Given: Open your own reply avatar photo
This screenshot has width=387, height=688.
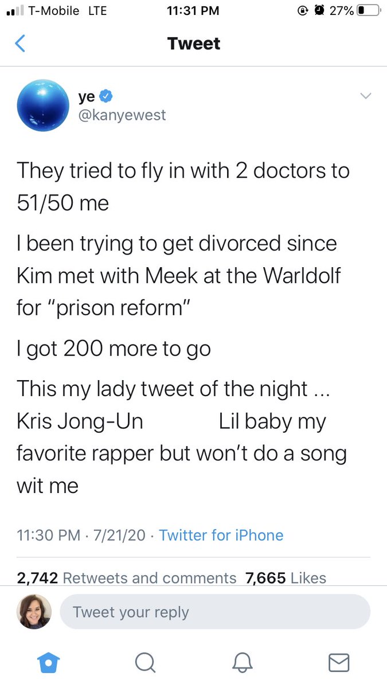Looking at the screenshot, I should click(x=34, y=612).
